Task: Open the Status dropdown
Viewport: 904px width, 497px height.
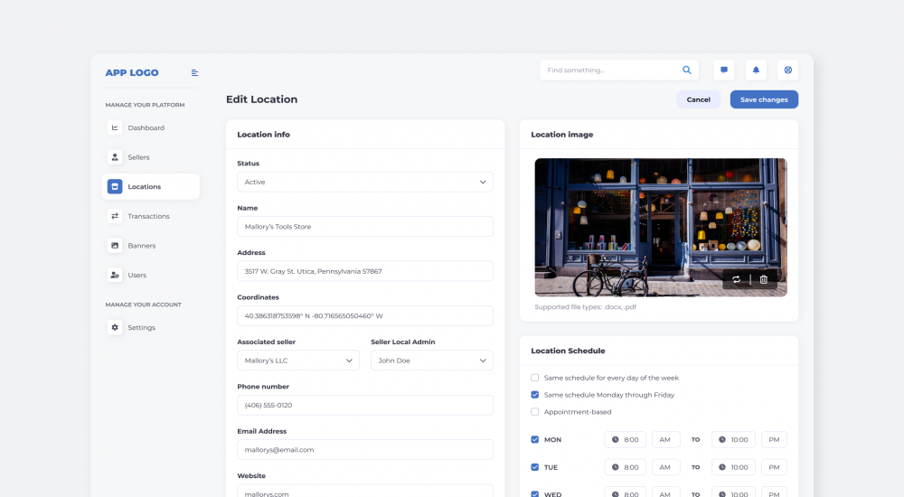Action: tap(364, 182)
